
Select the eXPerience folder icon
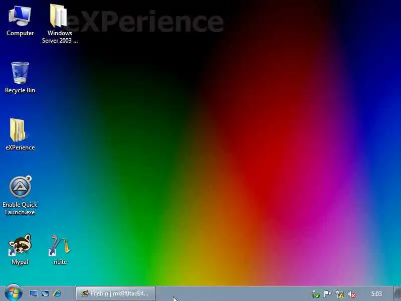tap(20, 134)
